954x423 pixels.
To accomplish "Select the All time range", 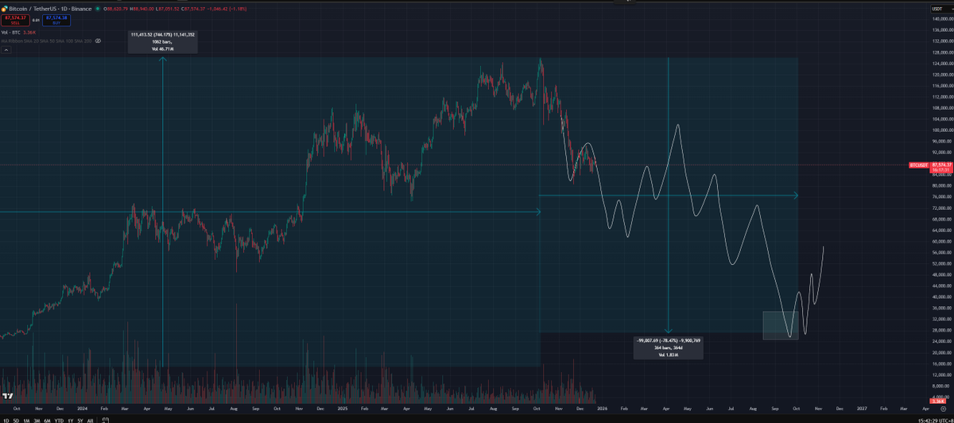I will 90,420.
